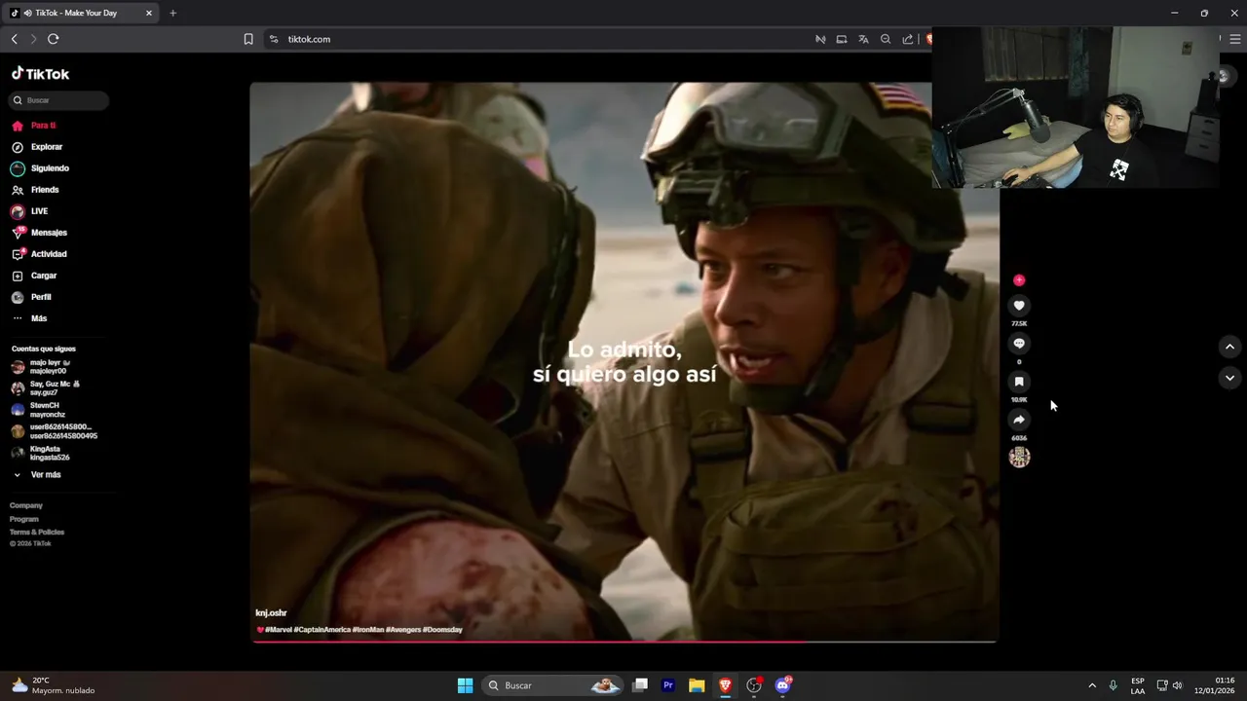
Task: Open the Para ti home feed
Action: (x=33, y=126)
